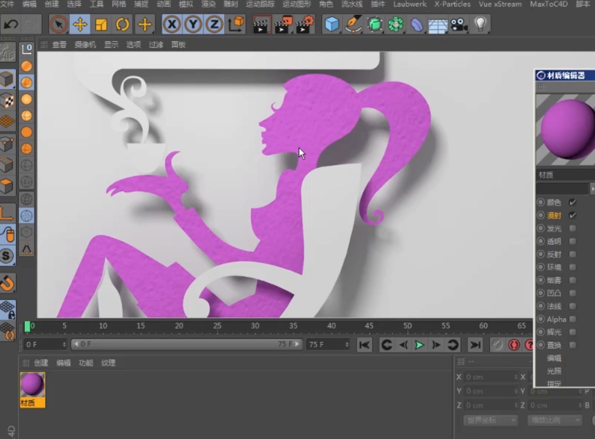Create a Cube primitive from the toolbar

pos(331,24)
